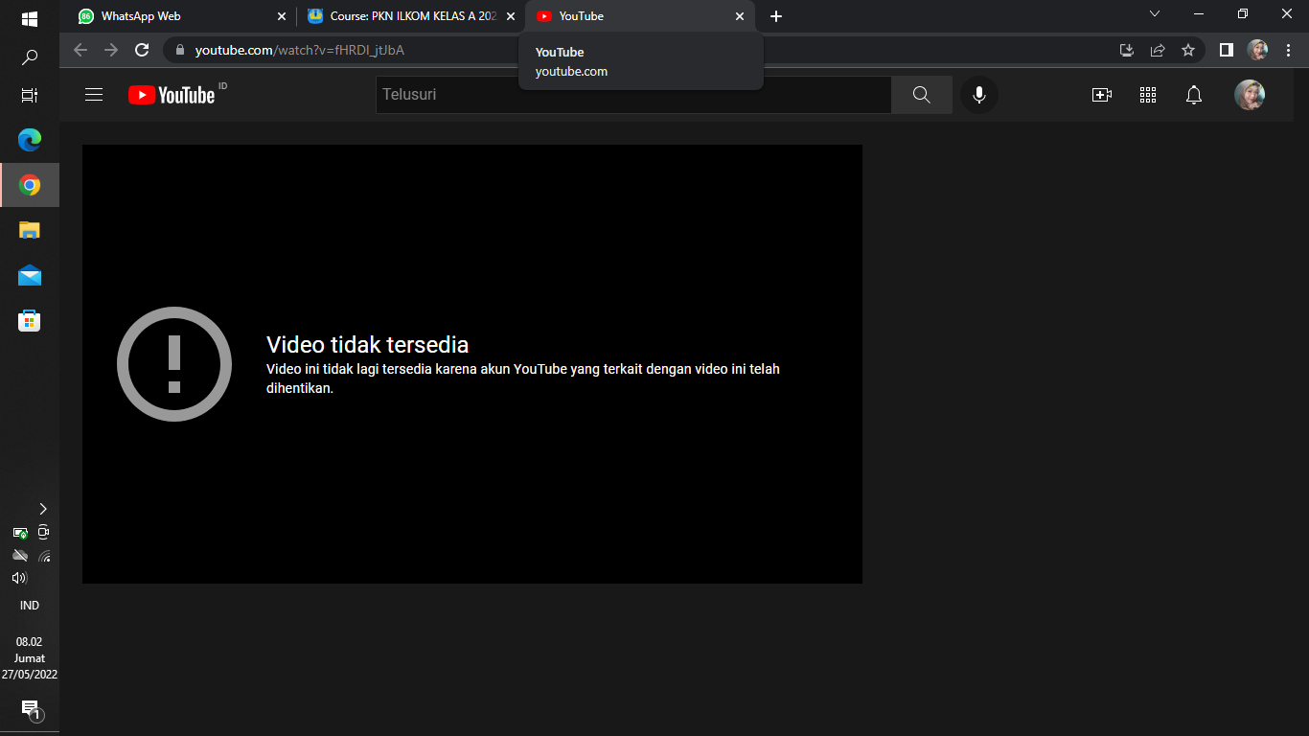Image resolution: width=1309 pixels, height=736 pixels.
Task: Expand hidden system tray icons chevron
Action: click(x=42, y=509)
